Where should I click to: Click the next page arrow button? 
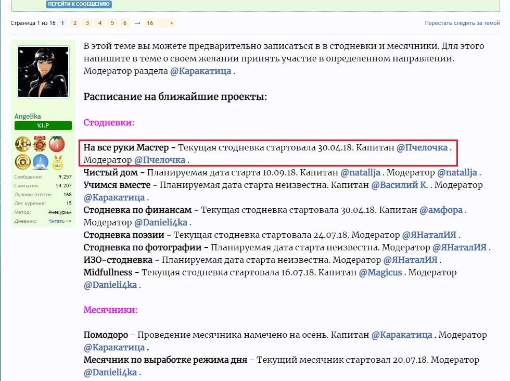pos(171,23)
